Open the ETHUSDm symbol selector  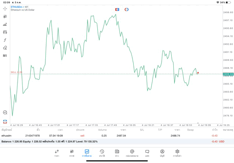point(16,7)
